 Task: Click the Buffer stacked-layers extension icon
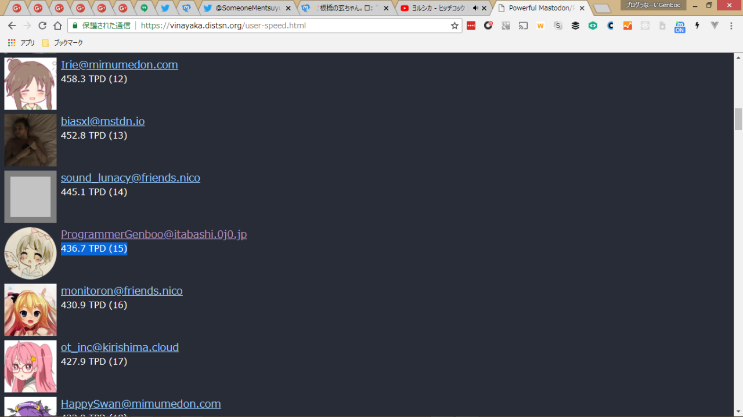pyautogui.click(x=575, y=26)
